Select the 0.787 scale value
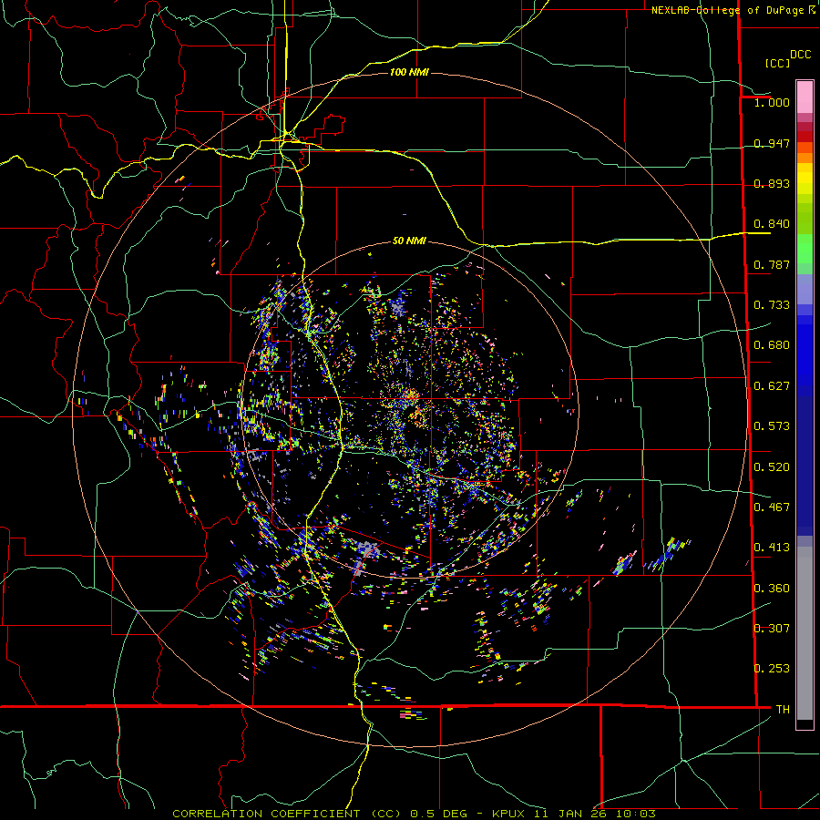 click(772, 264)
